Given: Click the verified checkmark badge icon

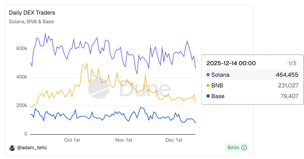Looking at the screenshot, I should [x=244, y=148].
